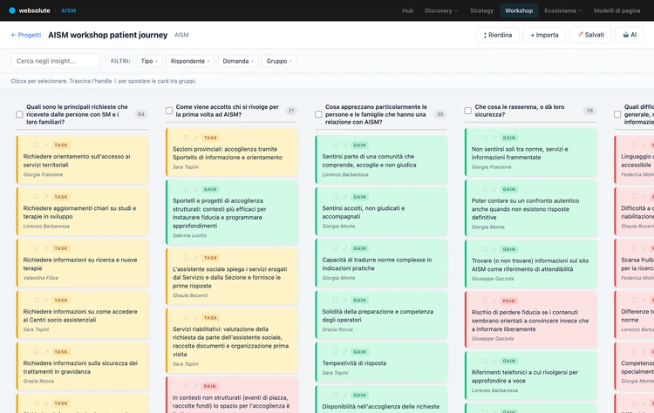The image size is (654, 413).
Task: Select the card text 'Tempestività di risposta'
Action: pos(354,363)
